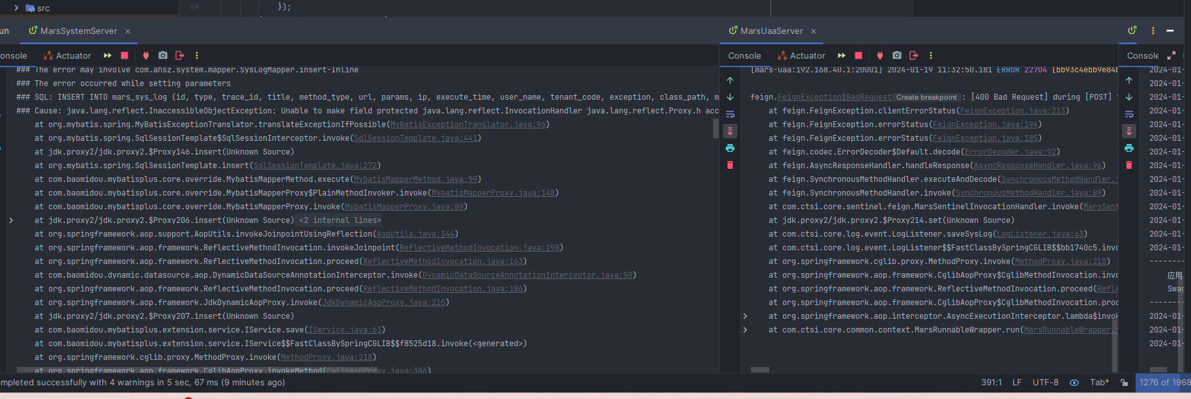Rerun MarsUaaServer with green double-arrow

click(x=842, y=55)
